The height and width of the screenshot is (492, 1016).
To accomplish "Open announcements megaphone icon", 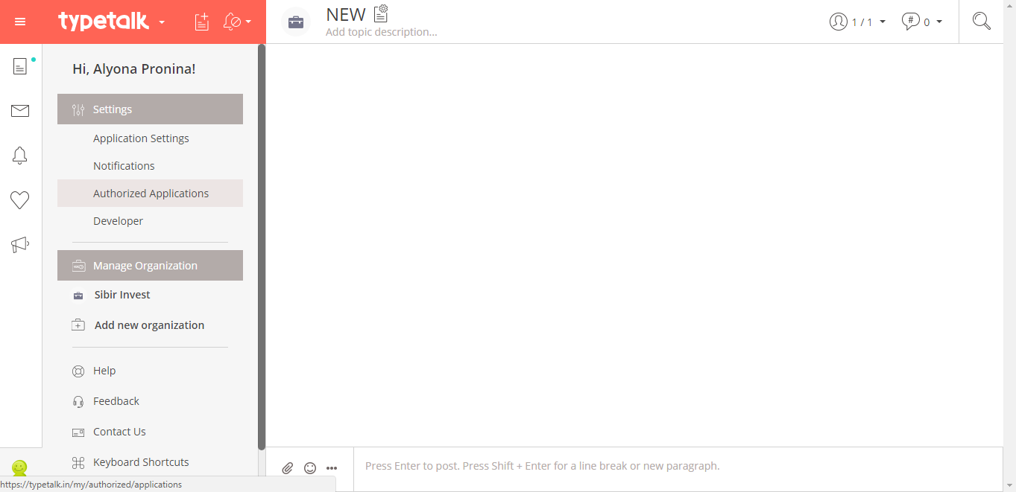I will point(20,245).
